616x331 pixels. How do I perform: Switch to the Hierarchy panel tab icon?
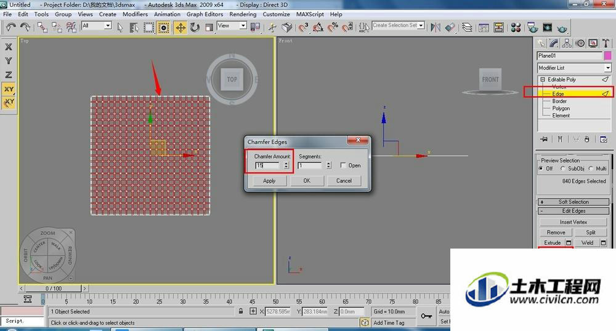pos(567,43)
